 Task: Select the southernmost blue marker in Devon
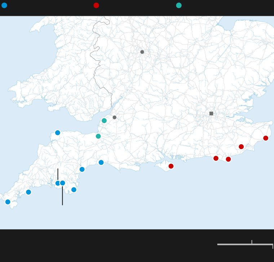[x=74, y=190]
